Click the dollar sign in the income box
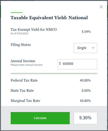The height and width of the screenshot is (131, 108). [x=60, y=63]
